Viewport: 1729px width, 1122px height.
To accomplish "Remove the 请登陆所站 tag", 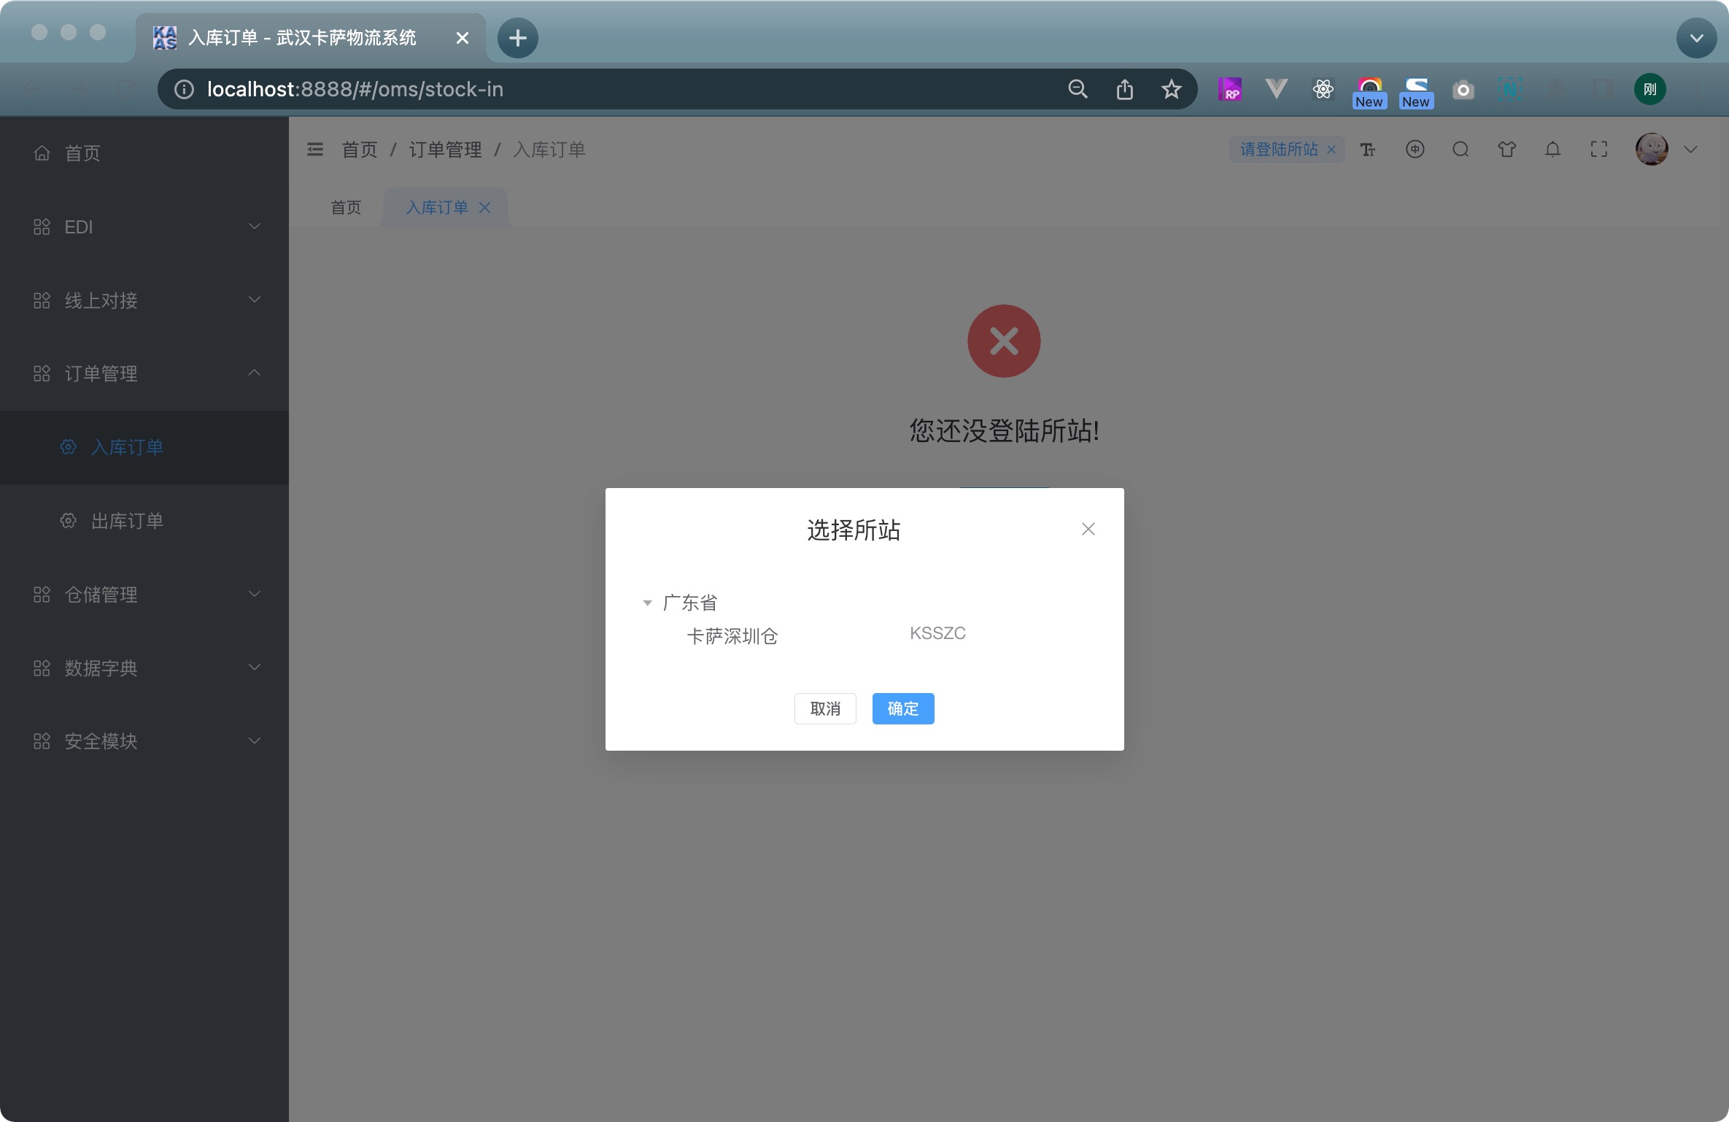I will pyautogui.click(x=1331, y=150).
